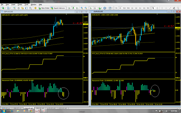Click the MetaTrader chart taskbar icon
Screen dimensions: 181x113
[37, 111]
